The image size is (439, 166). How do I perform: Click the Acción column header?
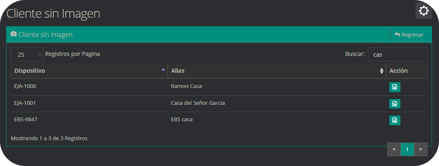click(398, 71)
